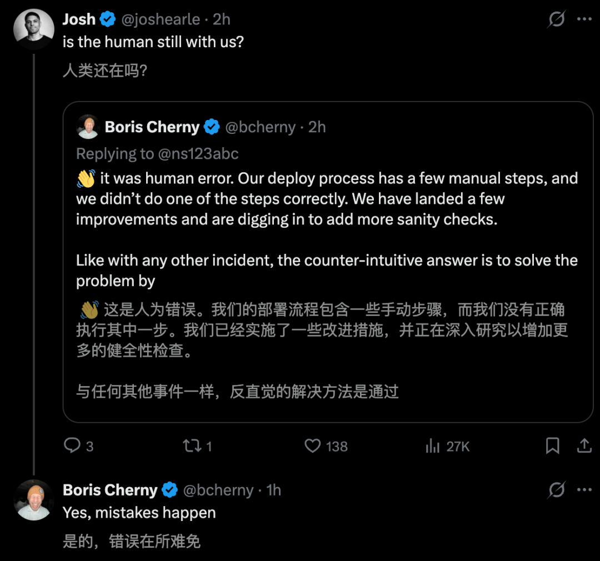This screenshot has width=600, height=561.
Task: Click Boris Cherny's avatar in quoted tweet
Action: [88, 127]
